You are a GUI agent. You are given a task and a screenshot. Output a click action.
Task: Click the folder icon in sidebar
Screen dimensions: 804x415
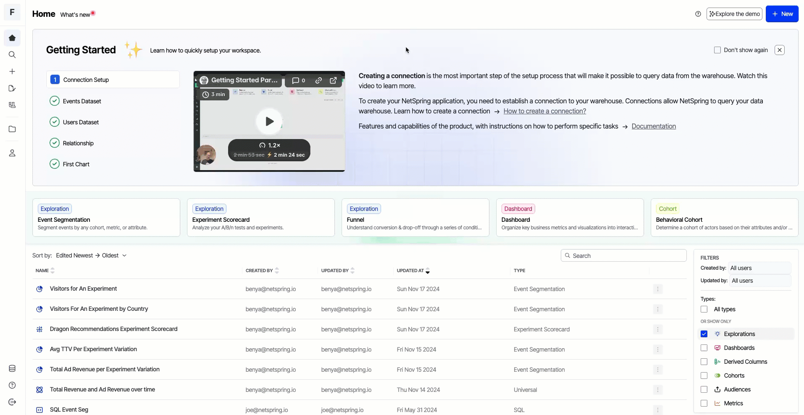pos(12,129)
